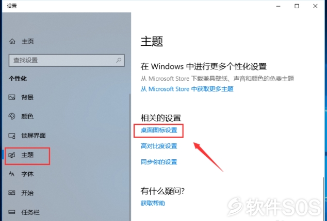Click 同步你的设置 link
This screenshot has height=221, width=327.
(x=159, y=162)
